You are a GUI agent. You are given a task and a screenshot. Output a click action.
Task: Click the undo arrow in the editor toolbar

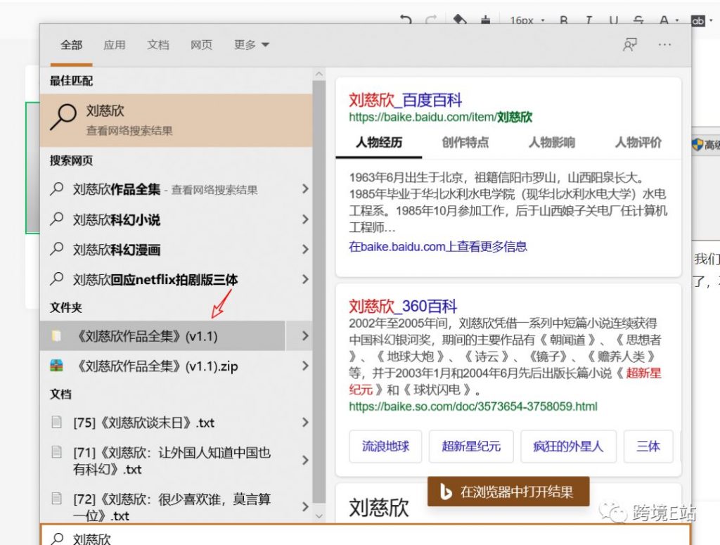(406, 20)
